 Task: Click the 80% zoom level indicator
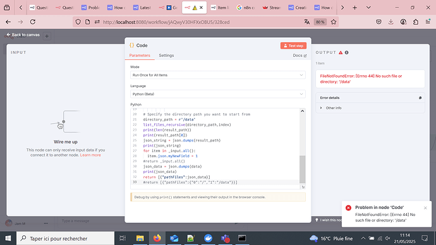tap(320, 22)
